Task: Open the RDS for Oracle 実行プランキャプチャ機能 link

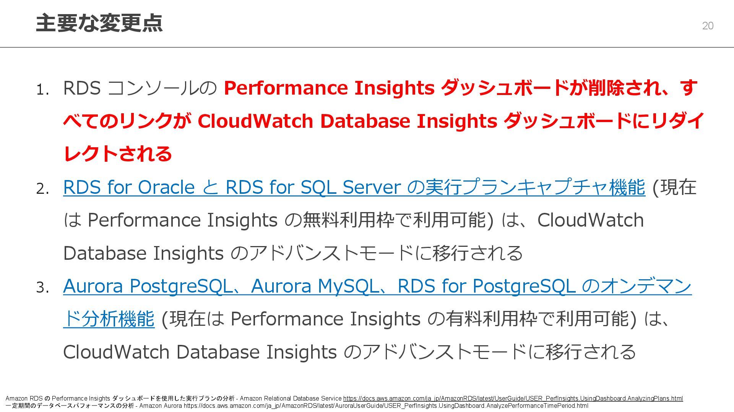Action: (x=354, y=187)
